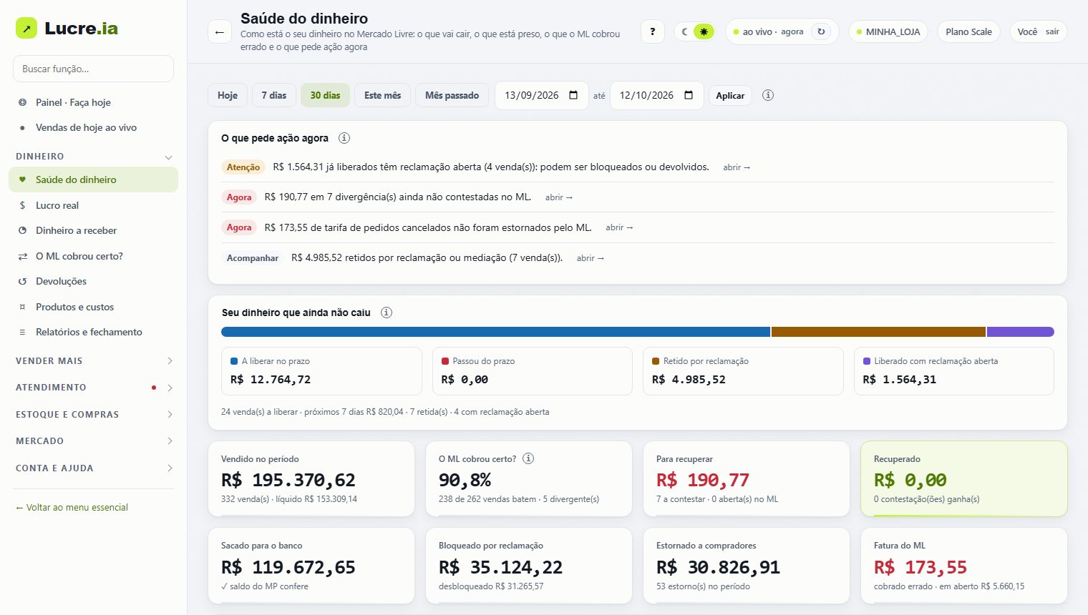Refresh live data with the reload icon

(821, 31)
